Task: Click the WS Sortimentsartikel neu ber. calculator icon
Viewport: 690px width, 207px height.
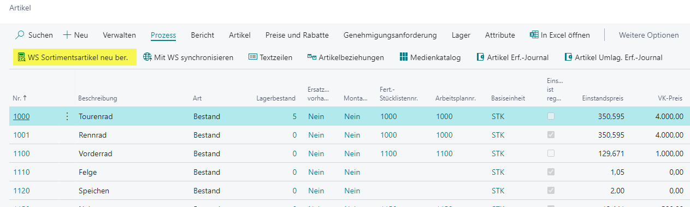Action: point(21,57)
